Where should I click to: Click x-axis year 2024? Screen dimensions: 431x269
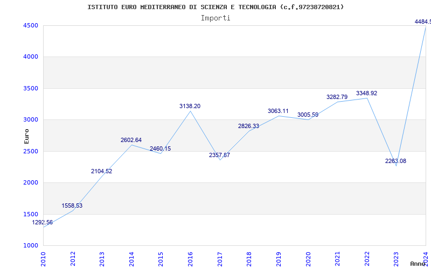point(426,259)
